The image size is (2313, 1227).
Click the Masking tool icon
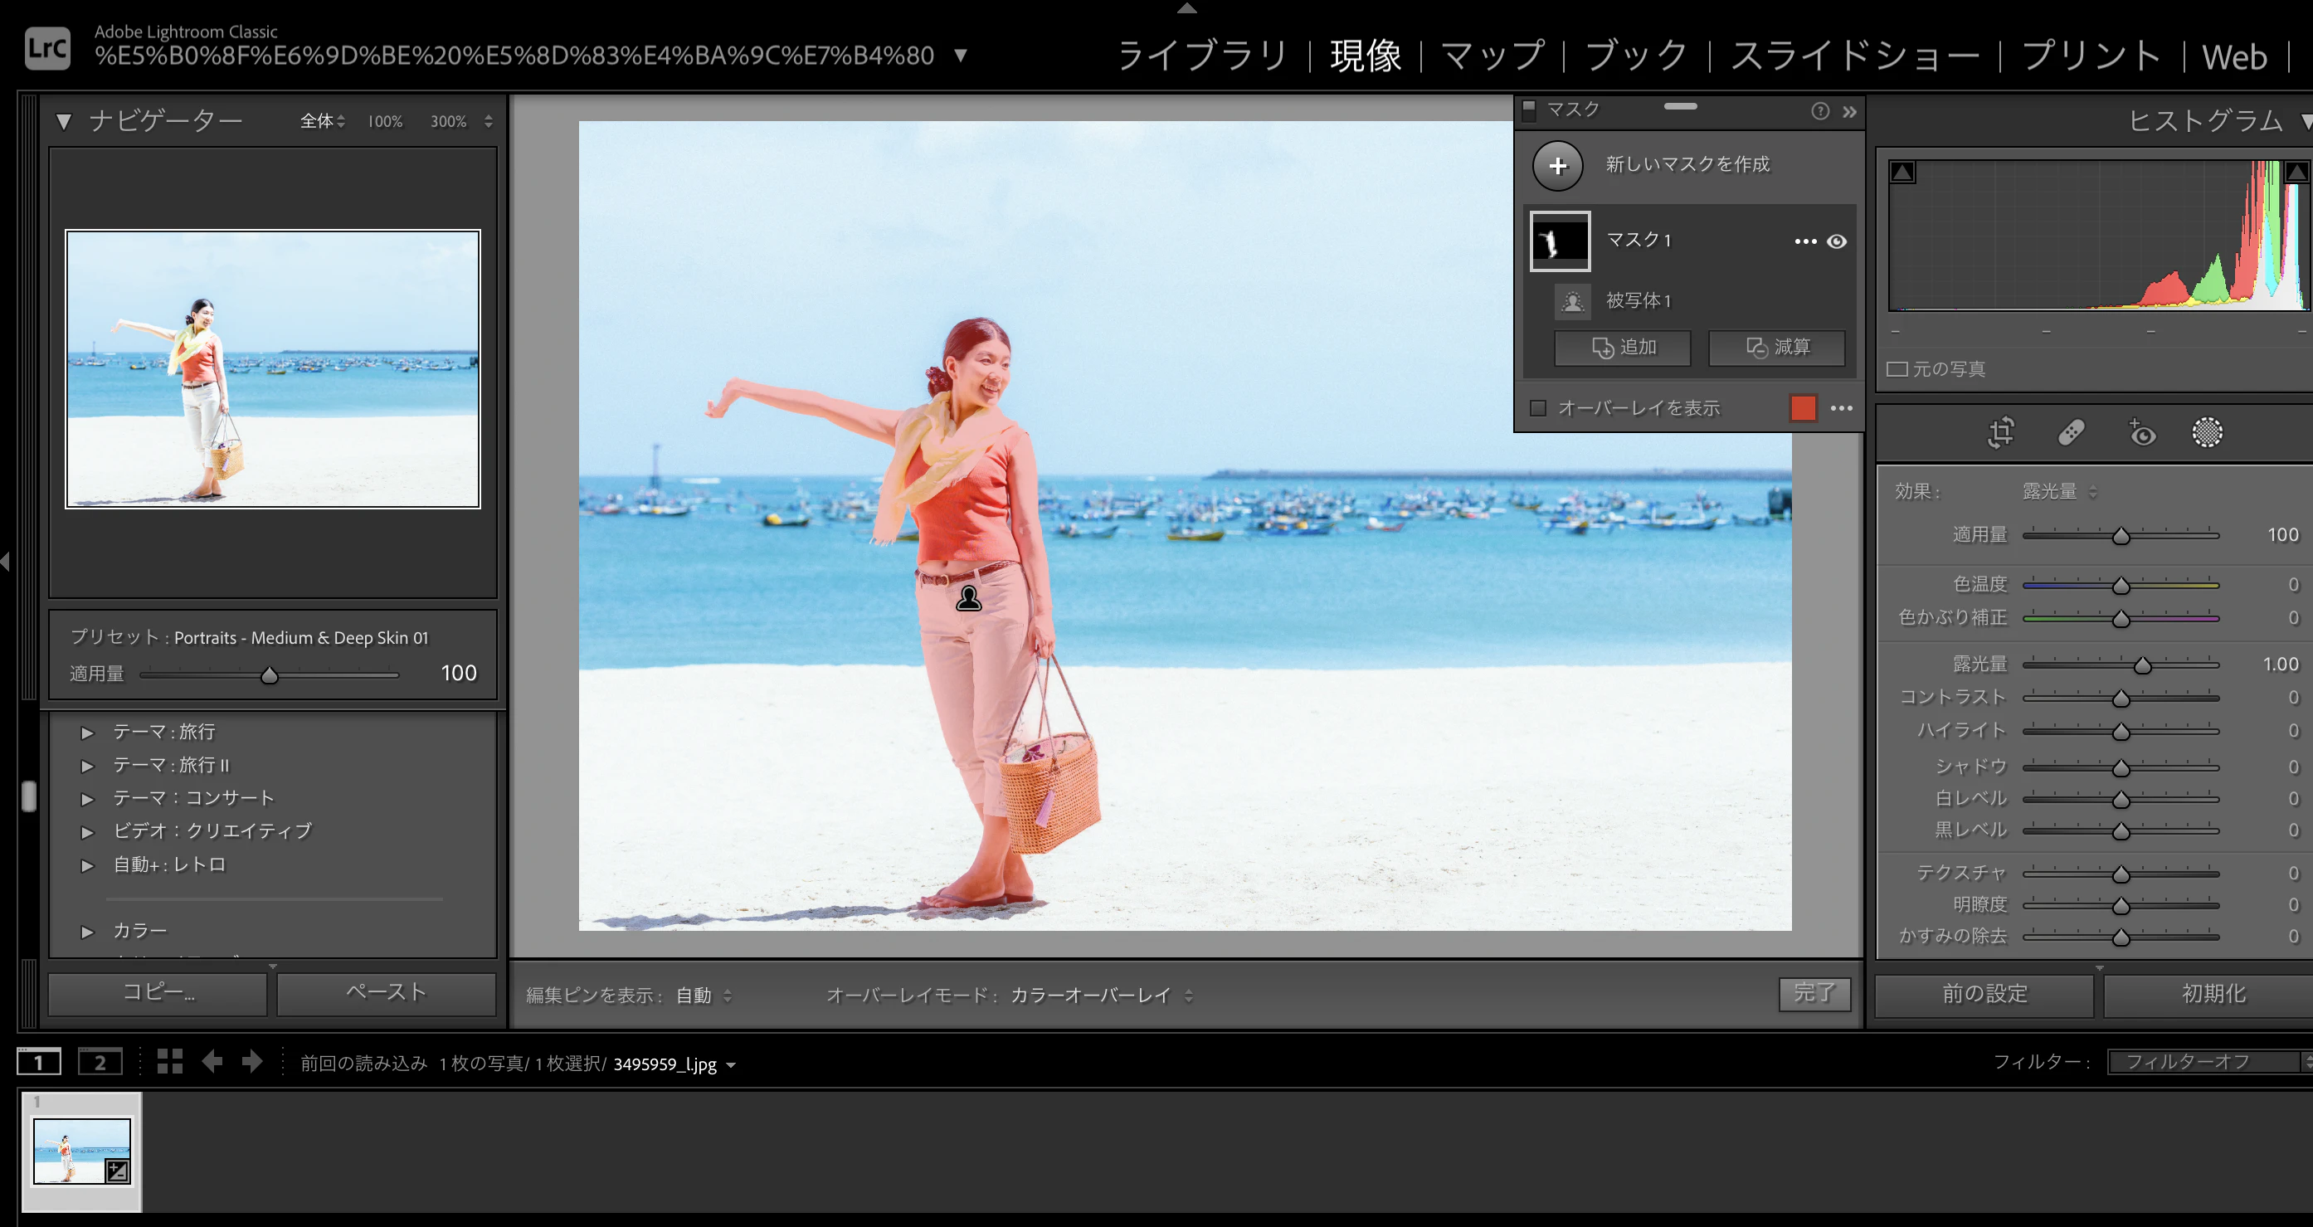click(2206, 432)
